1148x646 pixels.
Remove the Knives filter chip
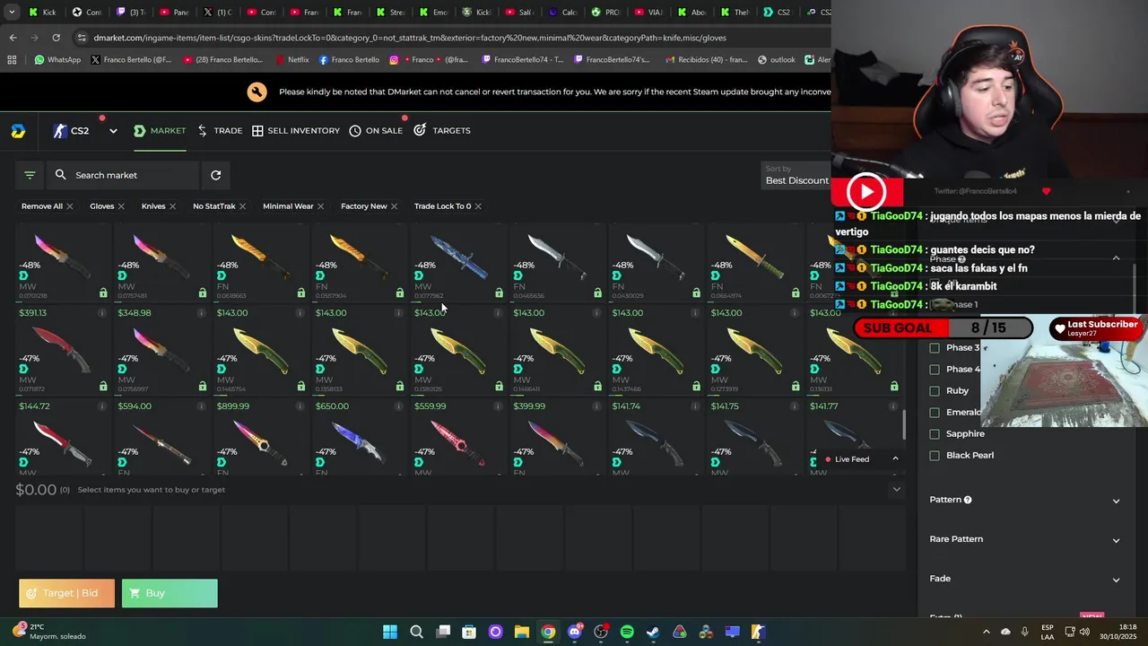[172, 206]
